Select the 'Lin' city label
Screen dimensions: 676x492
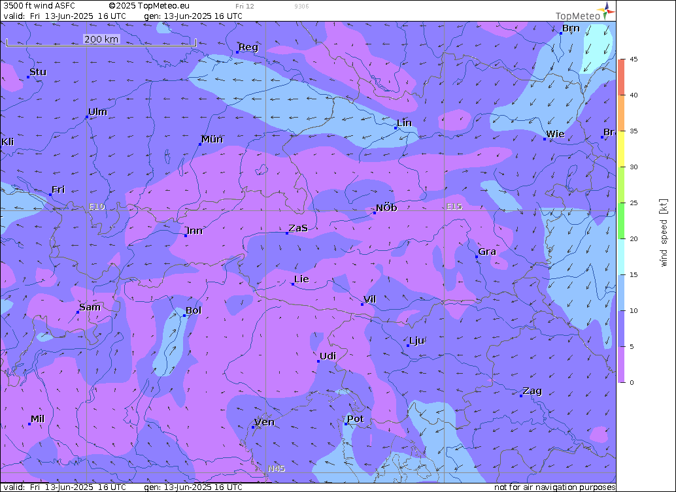[x=405, y=123]
